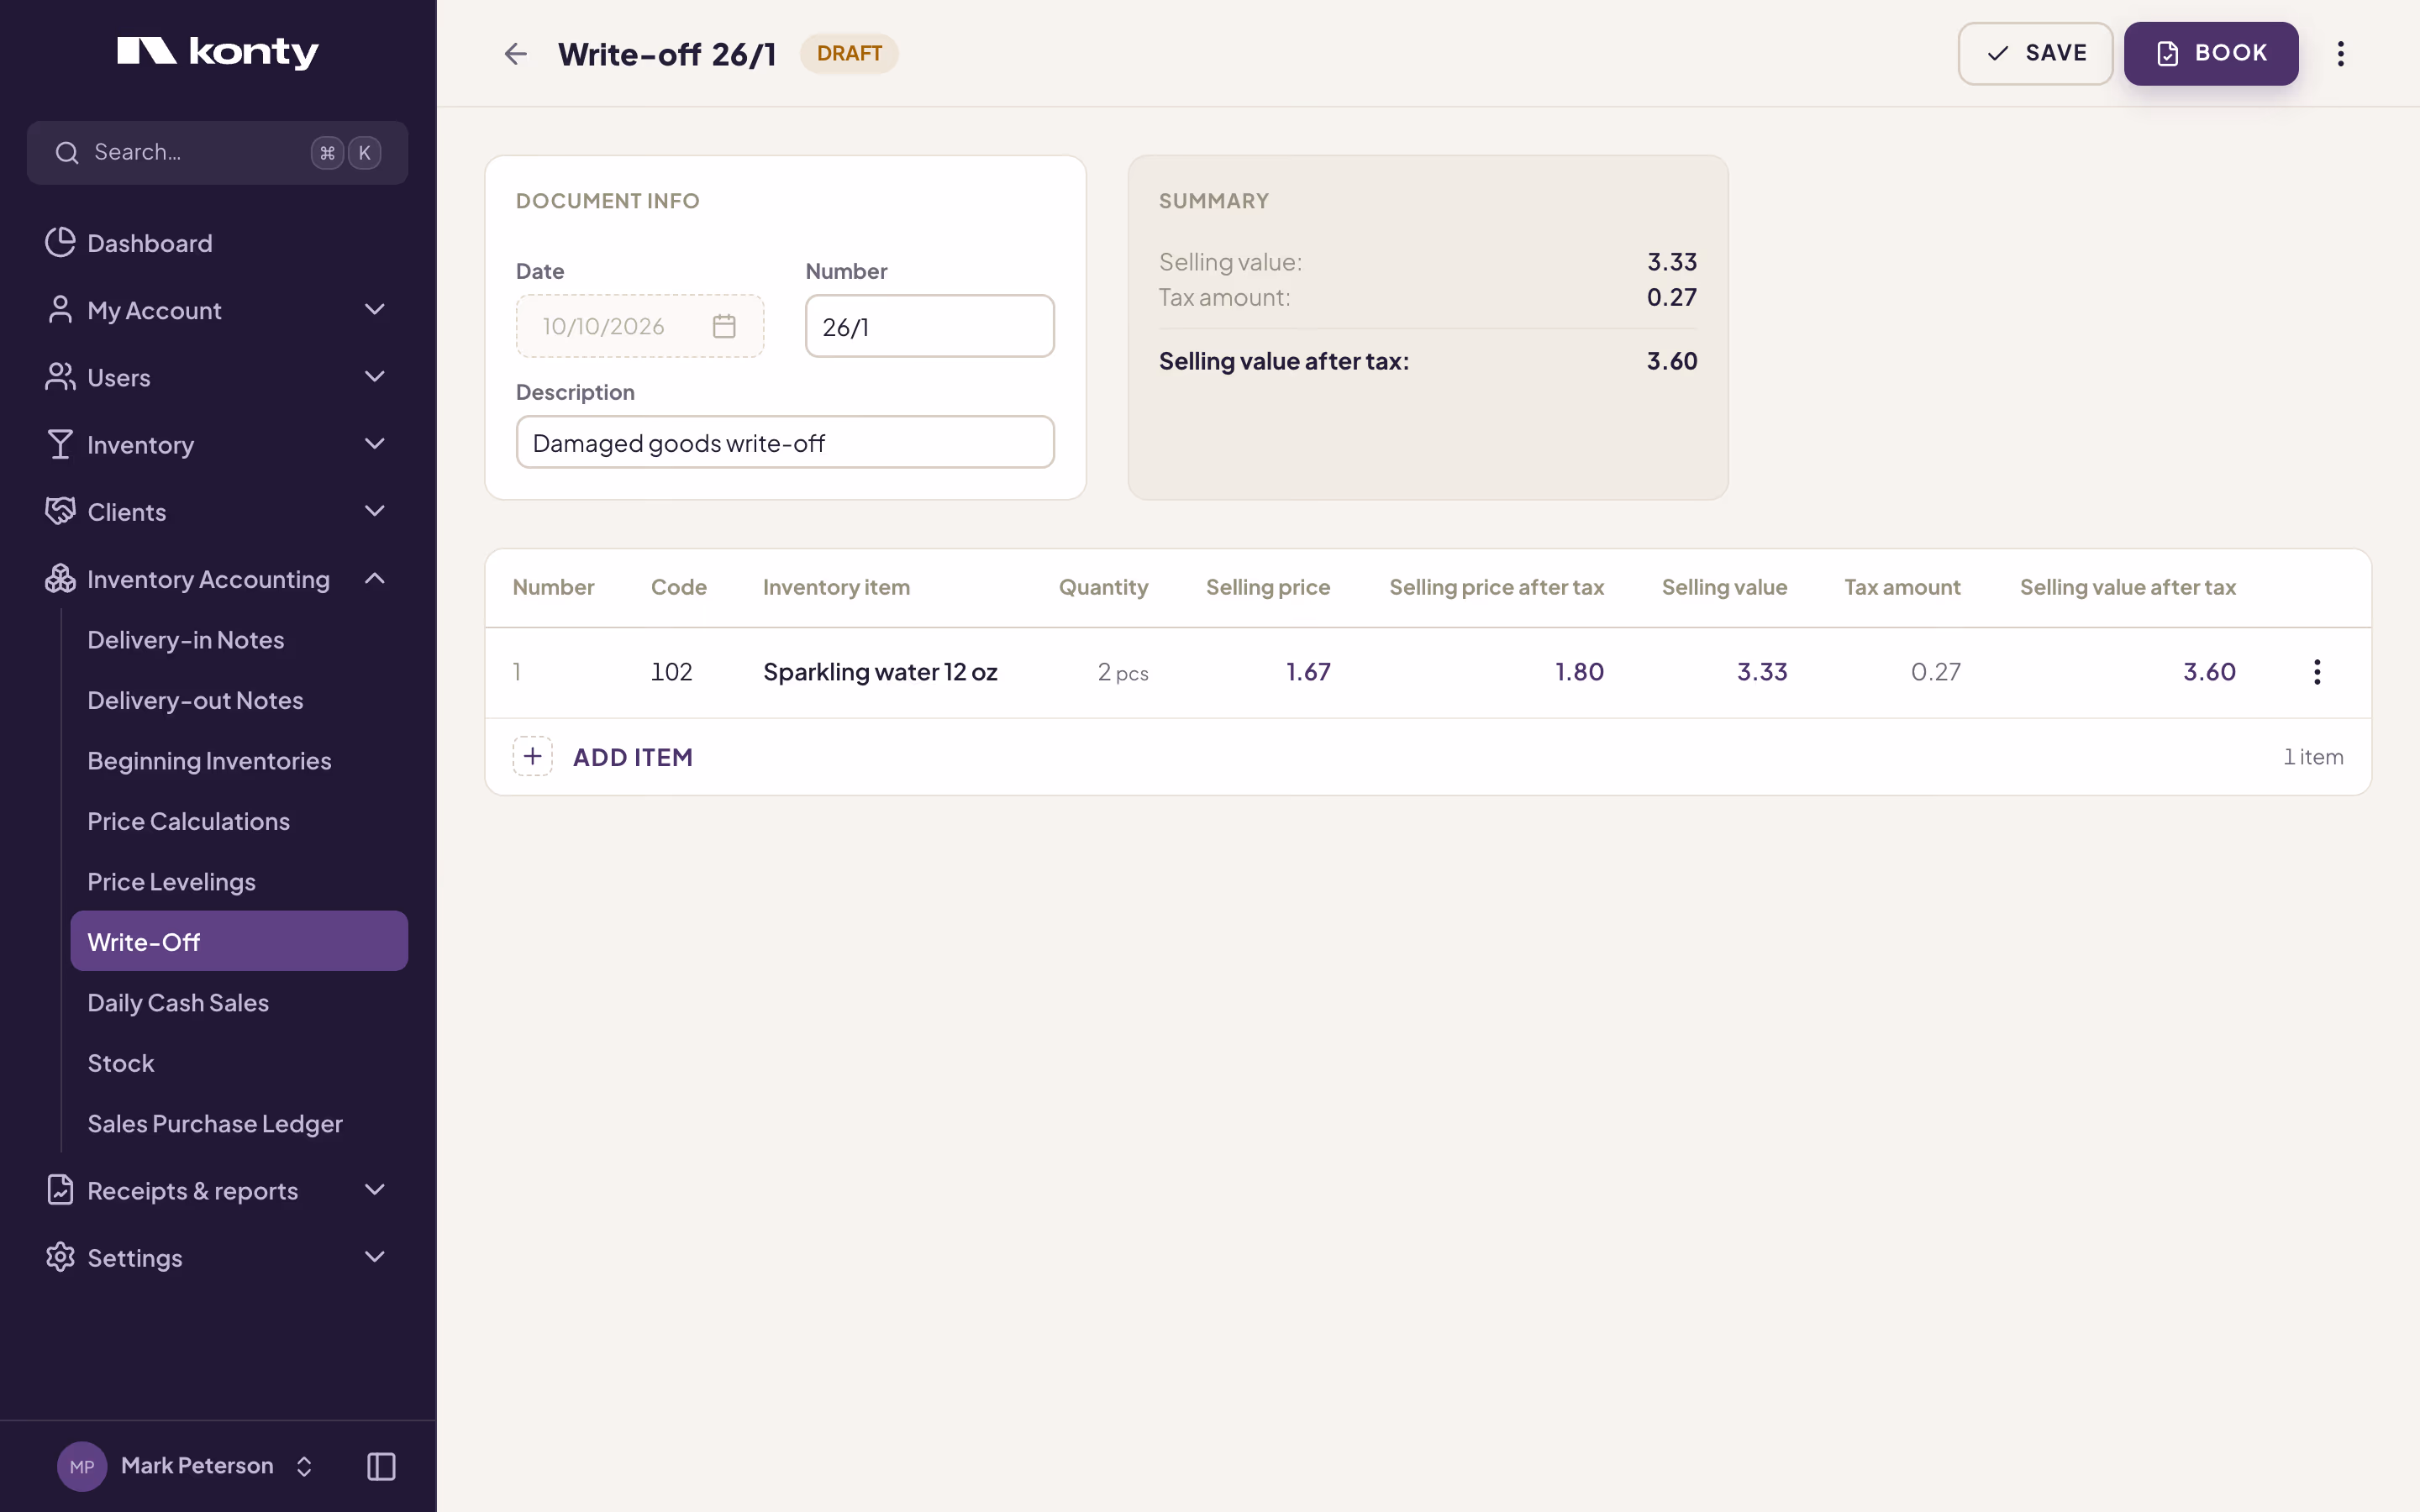Expand the My Account chevron

click(x=375, y=310)
